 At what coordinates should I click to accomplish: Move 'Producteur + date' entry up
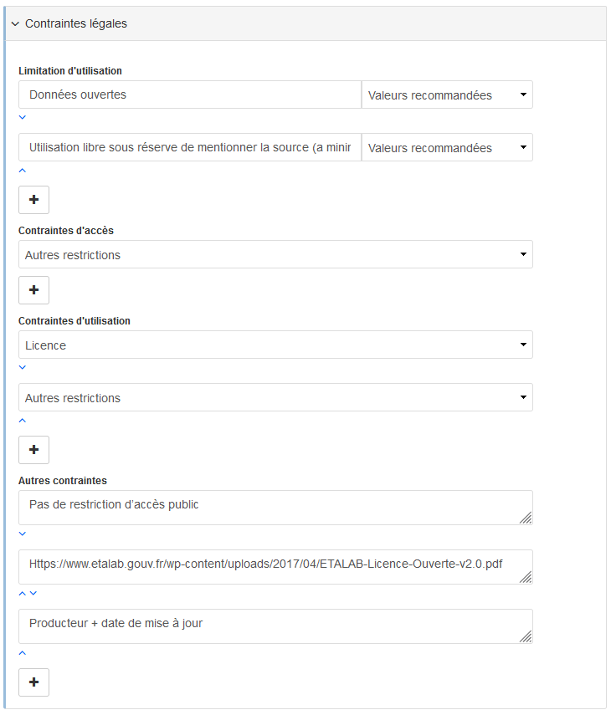pos(23,652)
